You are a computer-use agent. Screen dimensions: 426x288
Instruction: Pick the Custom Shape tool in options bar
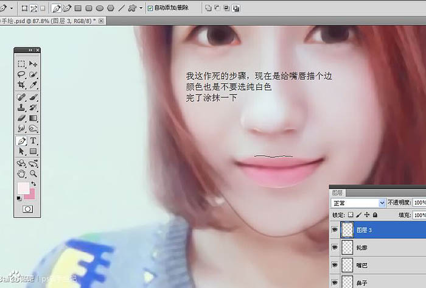tap(132, 8)
